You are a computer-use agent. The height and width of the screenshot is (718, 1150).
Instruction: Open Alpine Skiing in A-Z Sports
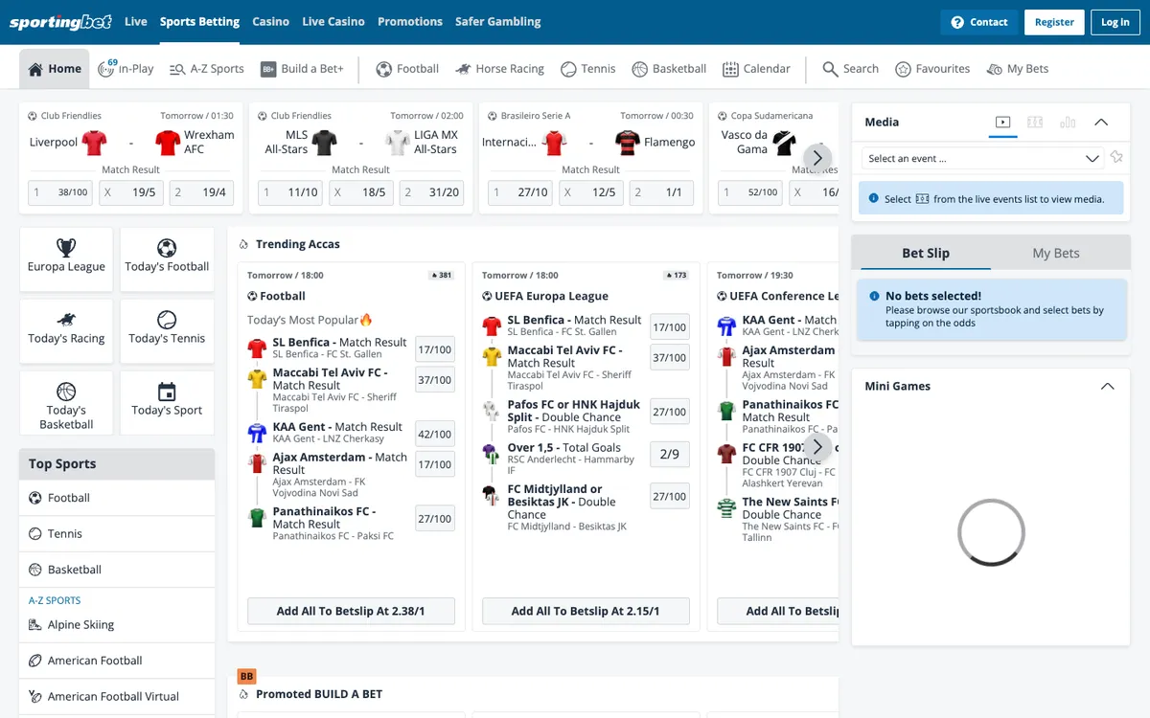117,624
